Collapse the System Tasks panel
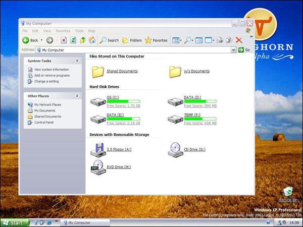The height and width of the screenshot is (227, 303). [77, 61]
